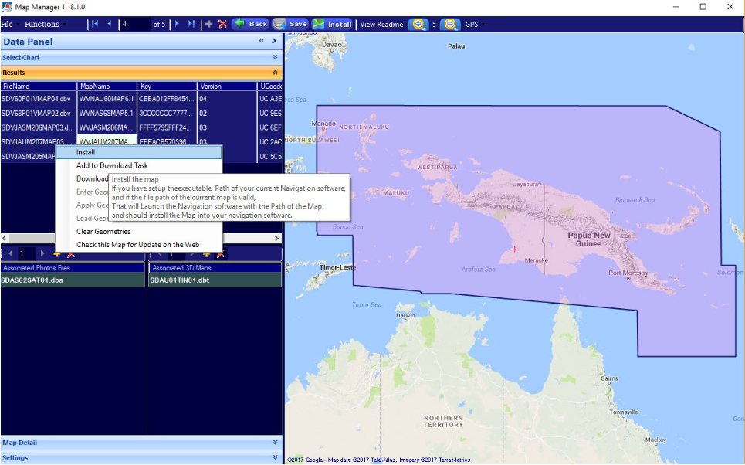Image resolution: width=745 pixels, height=465 pixels.
Task: Choose Check this Map for Update on the Web
Action: 139,245
